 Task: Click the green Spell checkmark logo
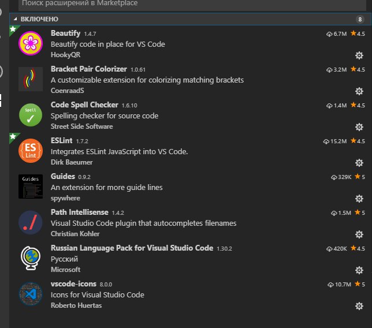(x=31, y=115)
